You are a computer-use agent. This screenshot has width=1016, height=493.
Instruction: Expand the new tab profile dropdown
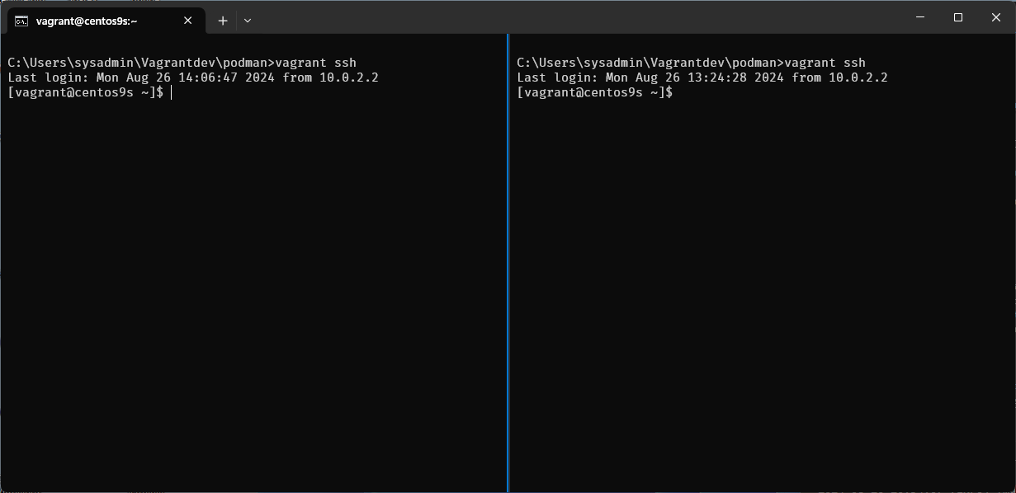pos(248,21)
